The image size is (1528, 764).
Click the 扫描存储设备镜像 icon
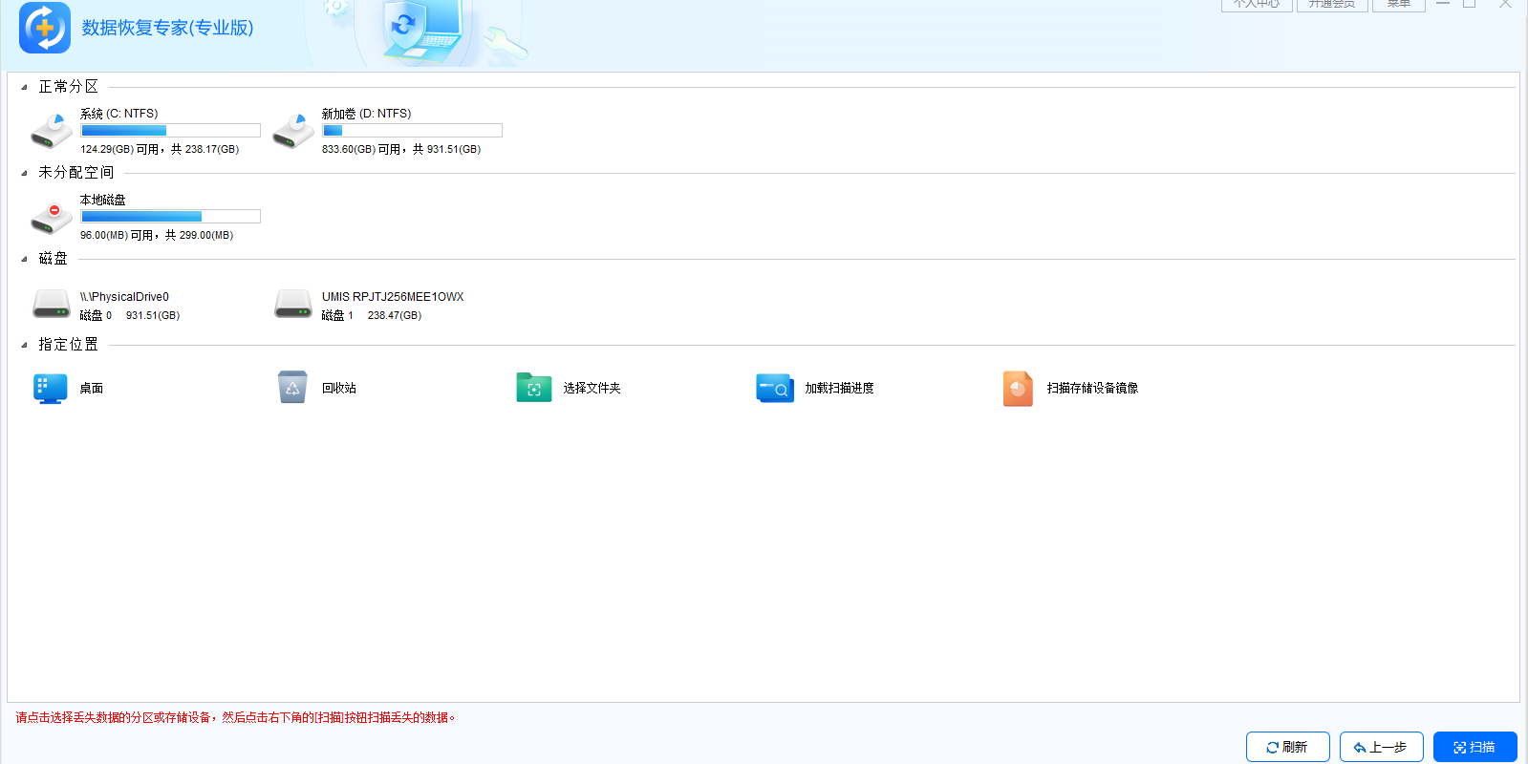click(x=1018, y=389)
